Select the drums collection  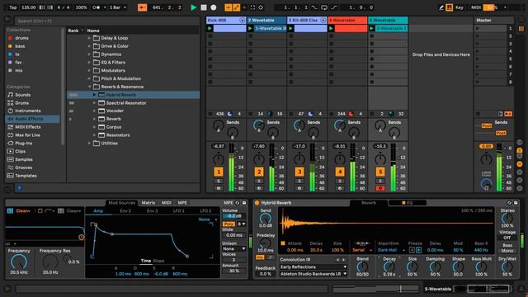[x=21, y=38]
